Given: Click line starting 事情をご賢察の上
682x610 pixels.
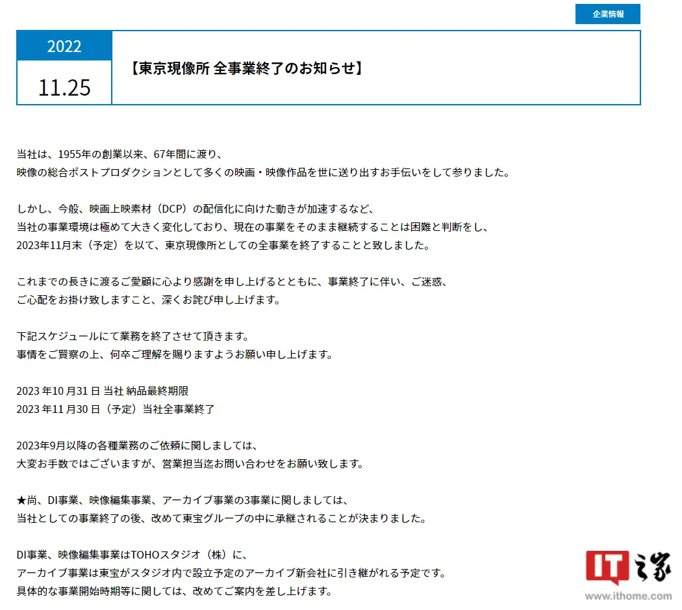Looking at the screenshot, I should pos(175,355).
